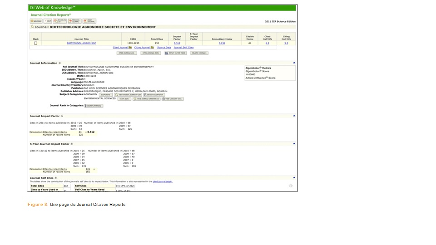View Journal Summary List for Environmental Sciences
This screenshot has width=436, height=245.
click(147, 98)
